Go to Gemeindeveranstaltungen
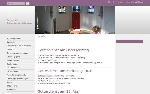 tap(18, 53)
